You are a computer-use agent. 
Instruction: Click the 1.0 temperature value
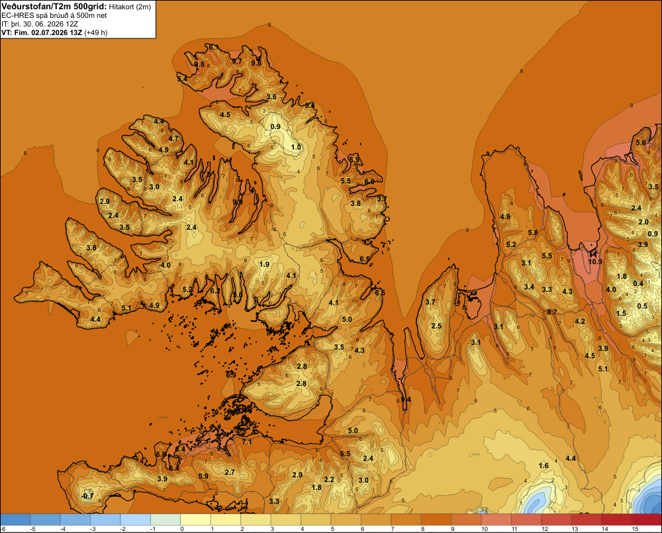coord(296,147)
